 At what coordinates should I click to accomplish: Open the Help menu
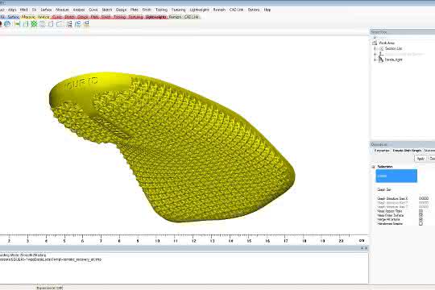[x=267, y=10]
